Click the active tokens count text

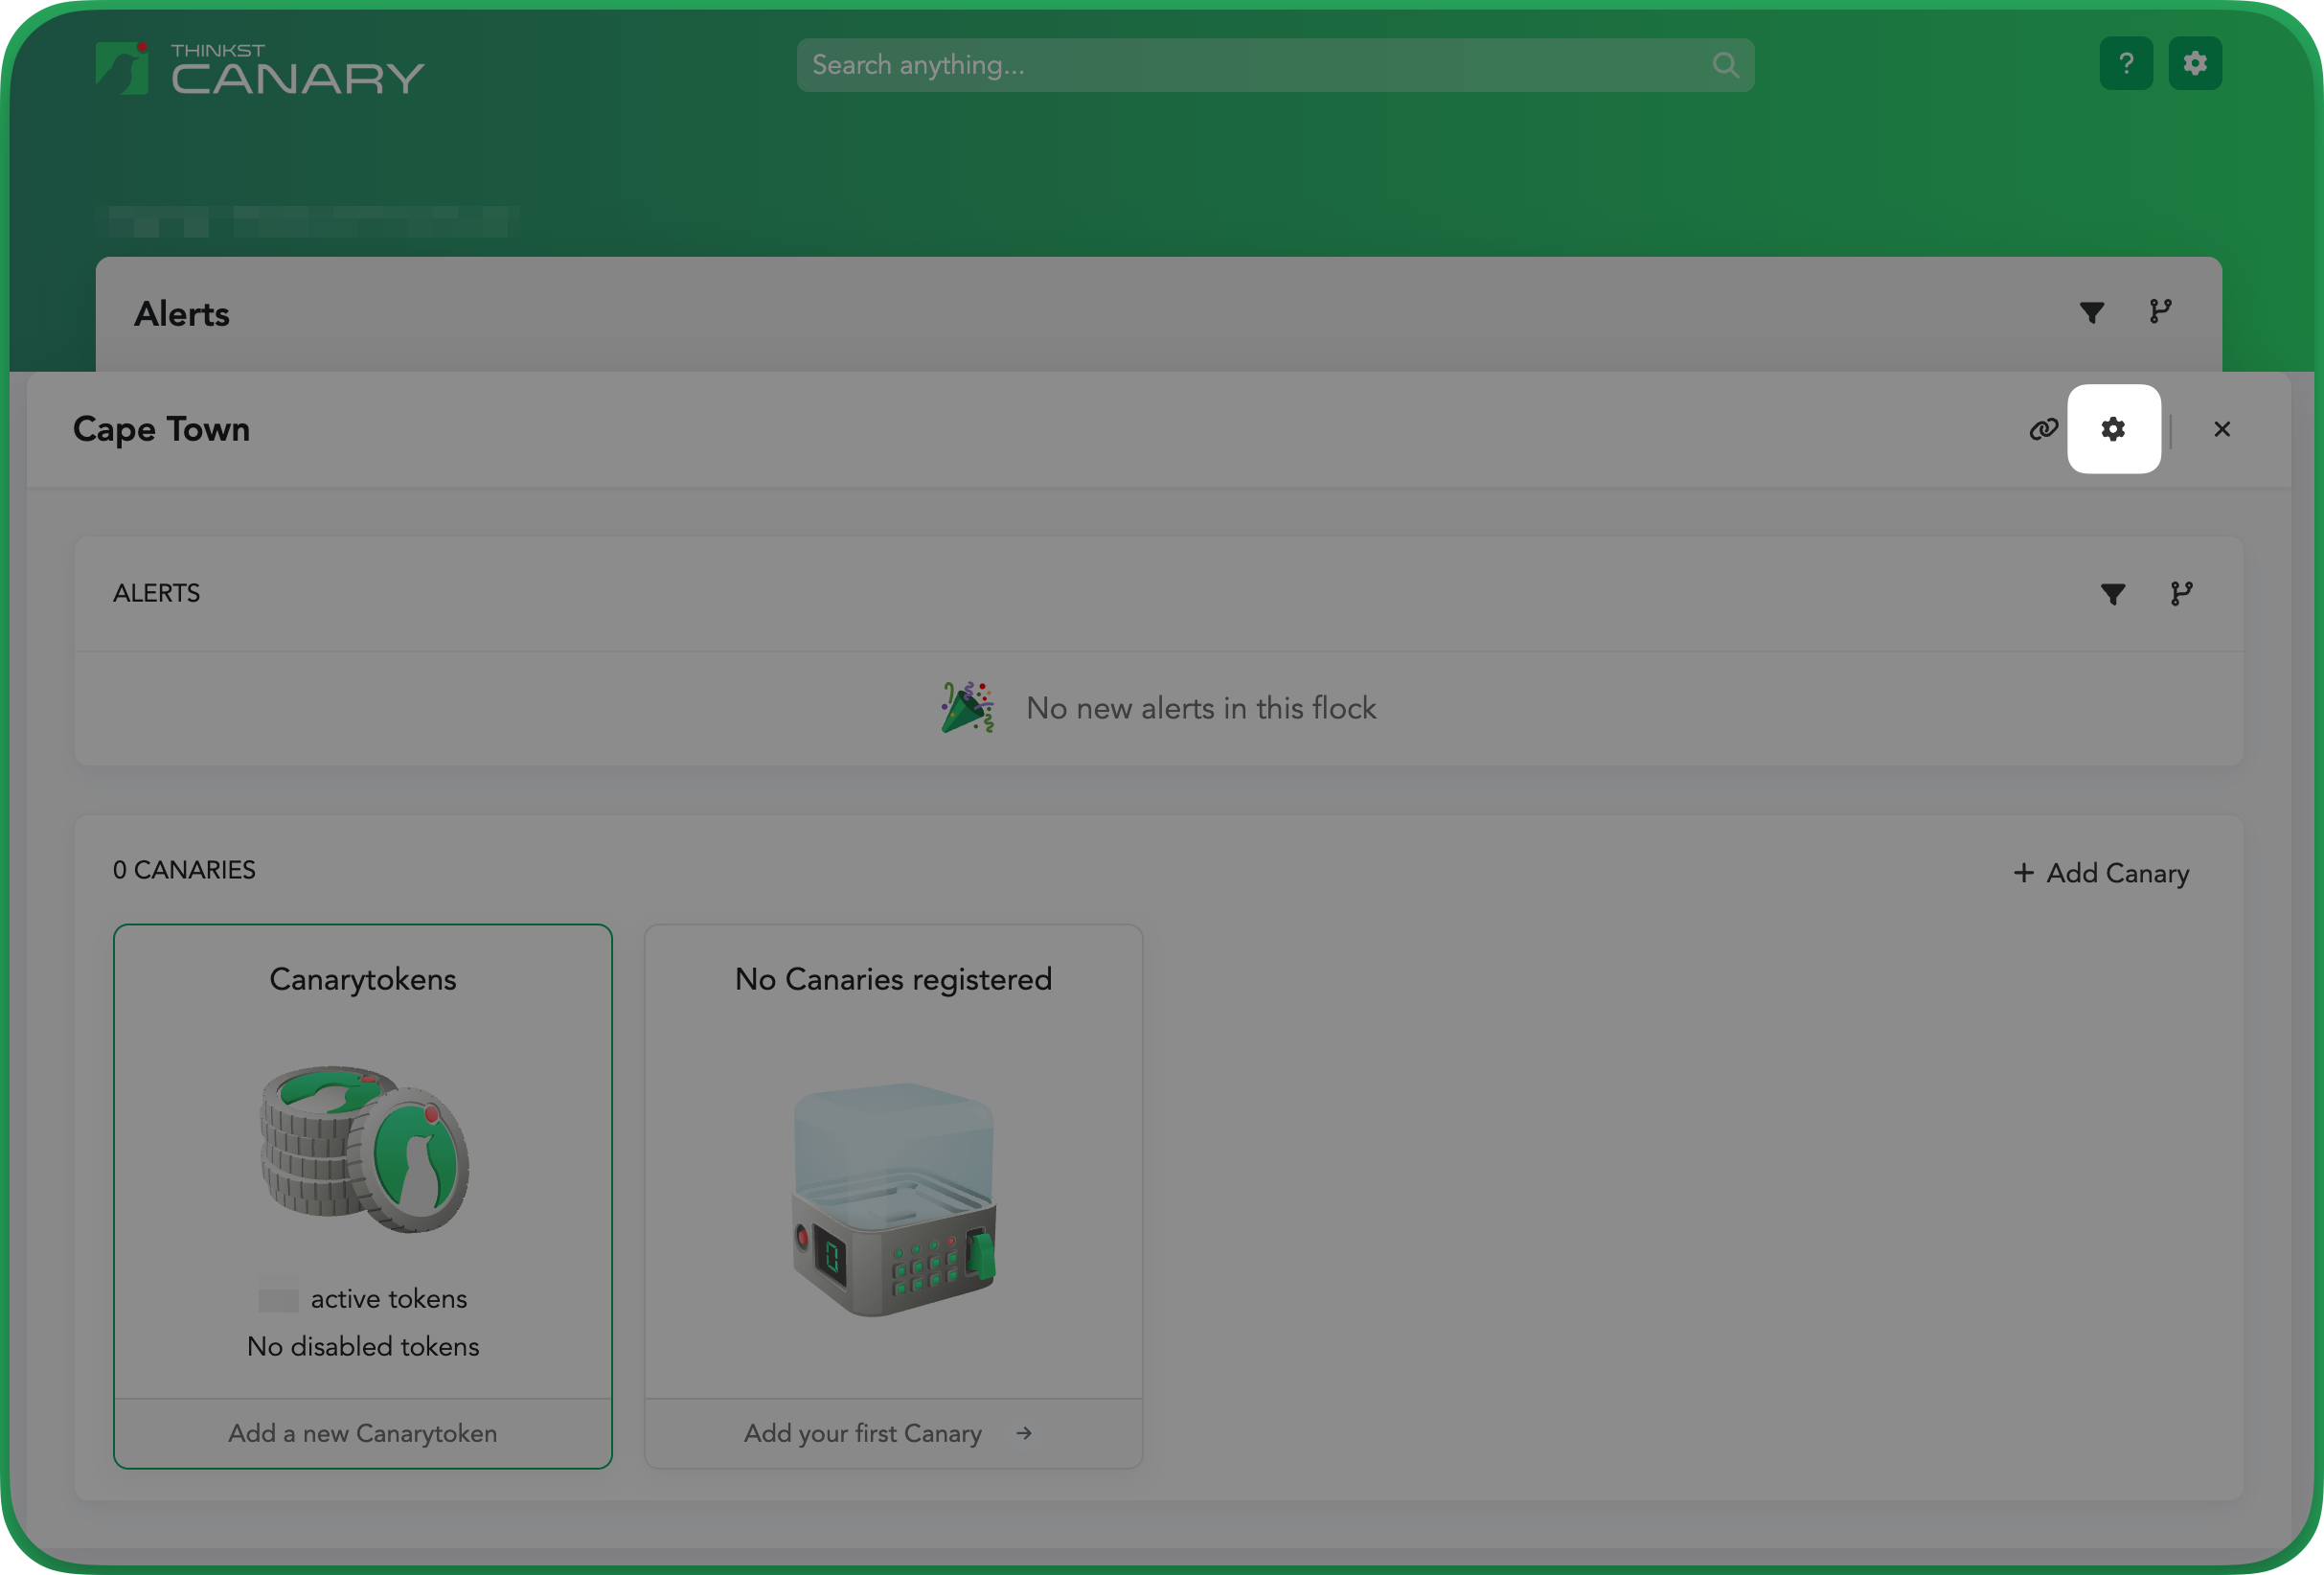[363, 1299]
